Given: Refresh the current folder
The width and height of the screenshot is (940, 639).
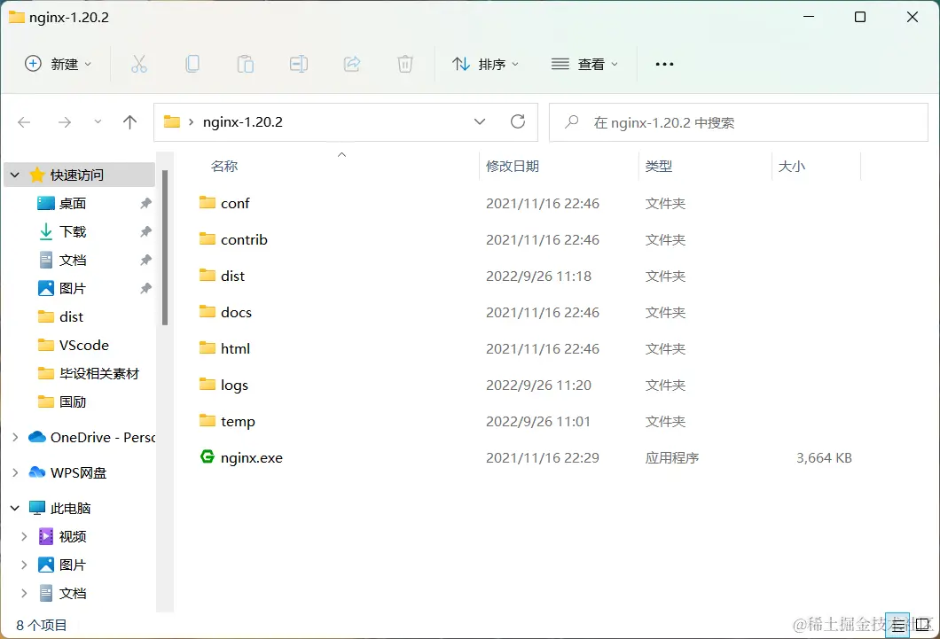Looking at the screenshot, I should [x=518, y=121].
